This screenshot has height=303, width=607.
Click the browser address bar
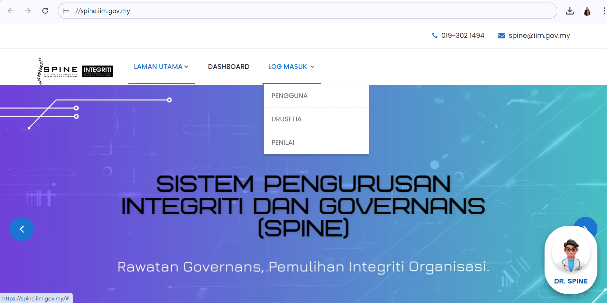pyautogui.click(x=308, y=11)
